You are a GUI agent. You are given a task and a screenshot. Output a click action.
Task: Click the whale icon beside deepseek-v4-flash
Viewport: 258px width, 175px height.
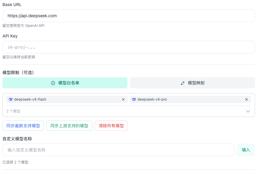11,99
